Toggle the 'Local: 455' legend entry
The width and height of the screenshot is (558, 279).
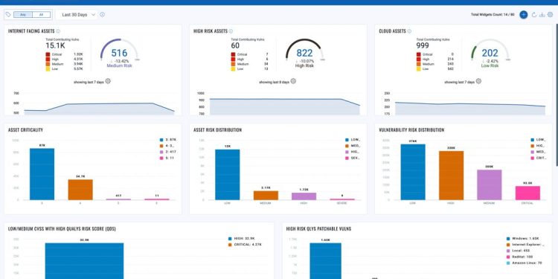(x=518, y=251)
